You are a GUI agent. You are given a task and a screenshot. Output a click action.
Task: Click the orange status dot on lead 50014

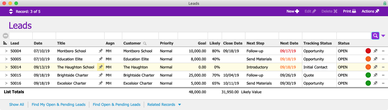click(368, 67)
